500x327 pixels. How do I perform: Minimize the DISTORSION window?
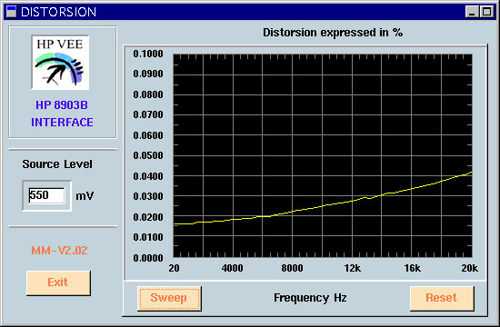[472, 12]
